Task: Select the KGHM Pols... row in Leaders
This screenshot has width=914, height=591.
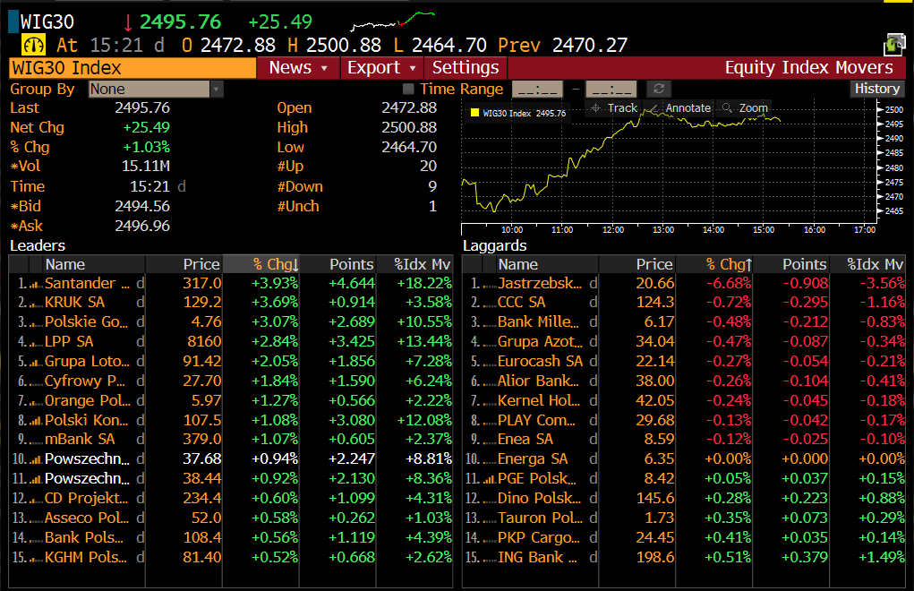Action: 232,557
